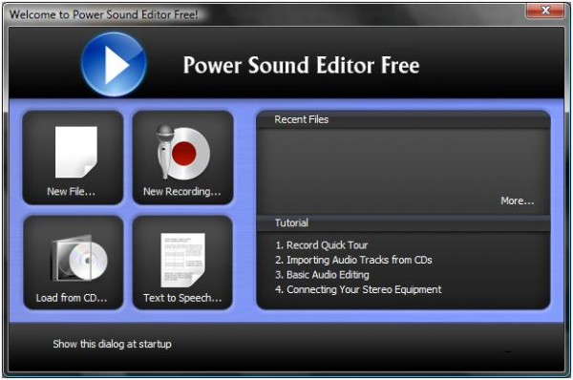
Task: Toggle Show this dialog at startup
Action: tap(112, 344)
